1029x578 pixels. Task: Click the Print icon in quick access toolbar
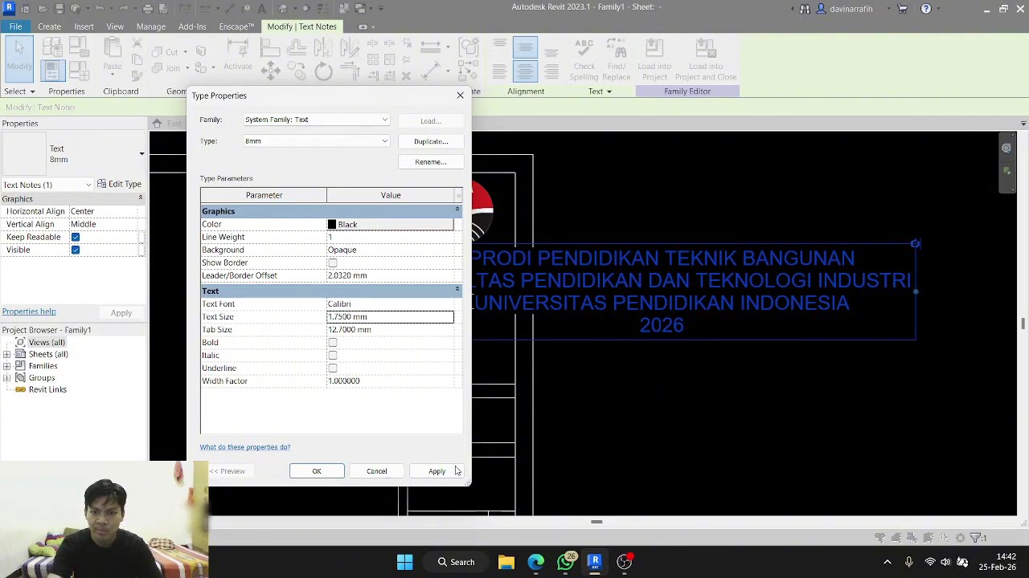click(x=147, y=9)
